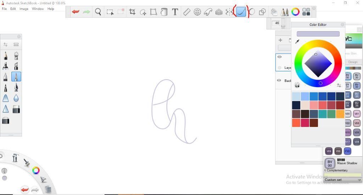Image resolution: width=363 pixels, height=195 pixels.
Task: Open the Copic Color Library grid icon
Action: click(x=306, y=12)
